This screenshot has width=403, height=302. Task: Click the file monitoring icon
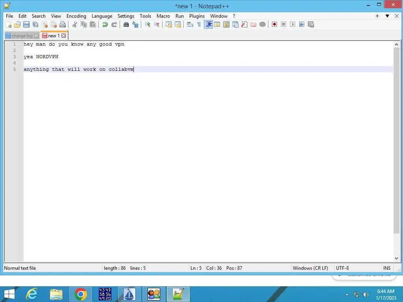pyautogui.click(x=263, y=24)
